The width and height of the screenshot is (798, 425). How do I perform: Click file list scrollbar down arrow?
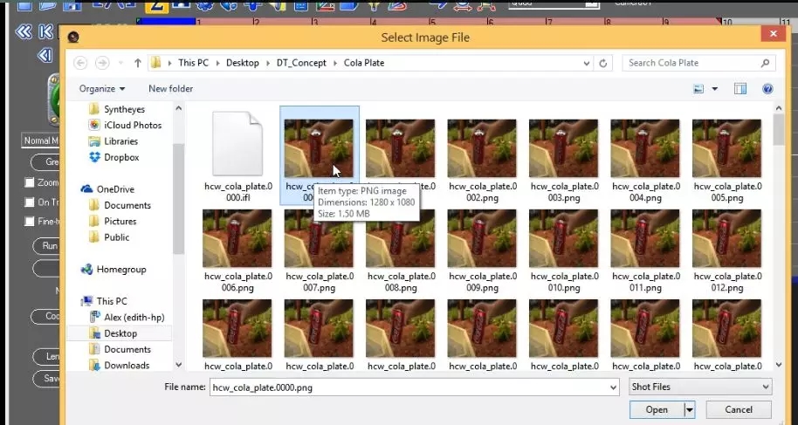point(779,365)
